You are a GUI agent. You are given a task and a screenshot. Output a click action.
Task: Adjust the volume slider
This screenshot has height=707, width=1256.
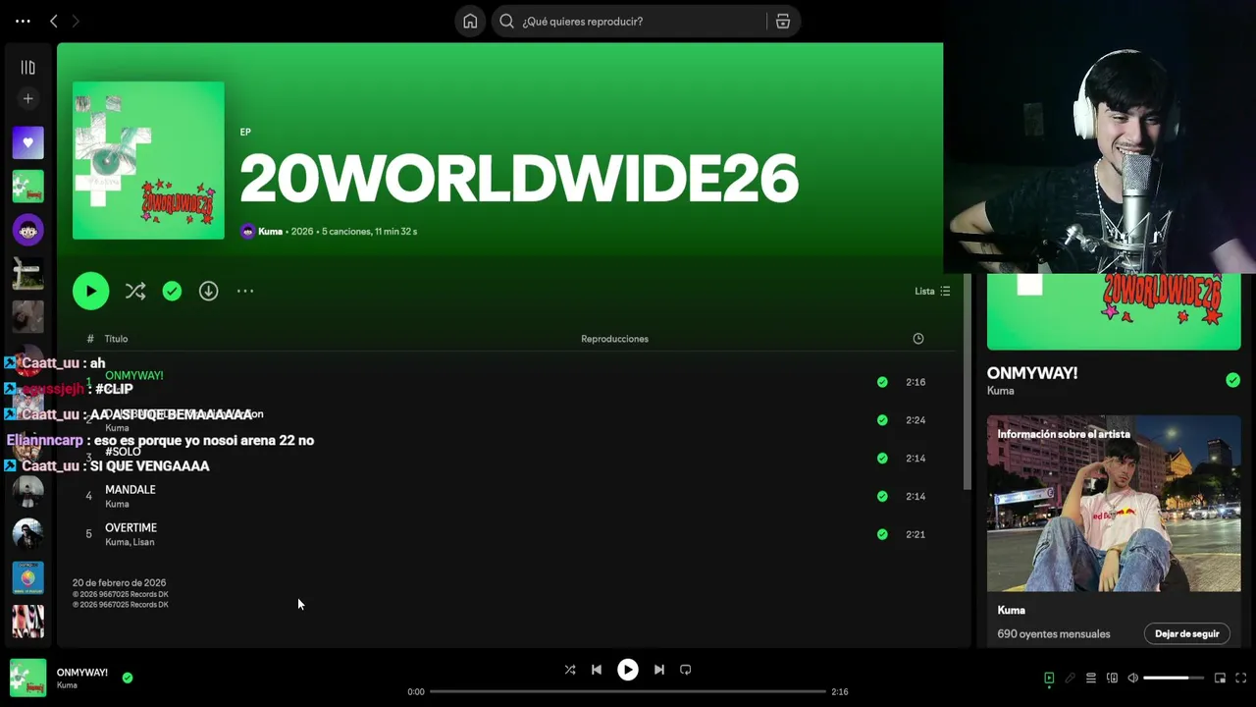point(1173,678)
